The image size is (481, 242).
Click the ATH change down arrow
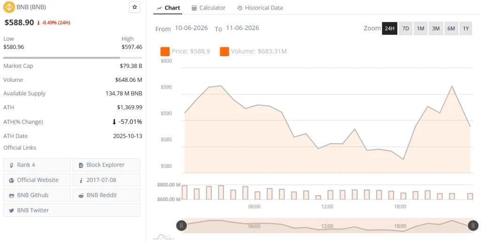tap(114, 122)
